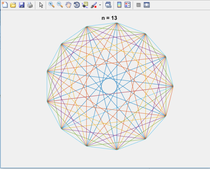
Task: Select the Data Cursor tool
Action: (85, 5)
